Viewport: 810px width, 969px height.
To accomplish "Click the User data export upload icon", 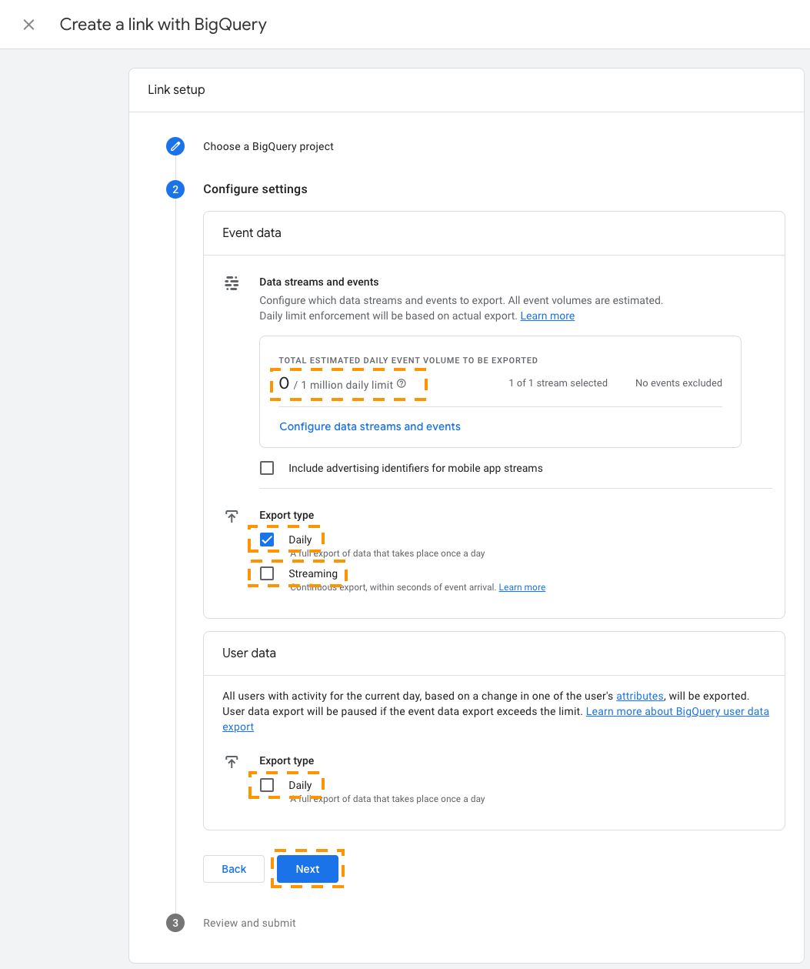I will coord(232,762).
